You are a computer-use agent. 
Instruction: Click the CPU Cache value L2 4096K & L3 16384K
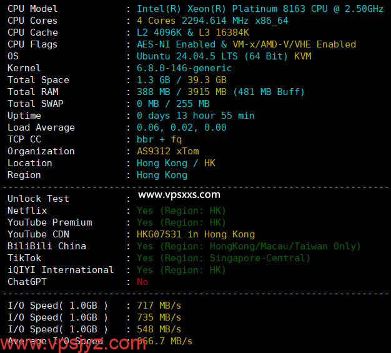193,32
